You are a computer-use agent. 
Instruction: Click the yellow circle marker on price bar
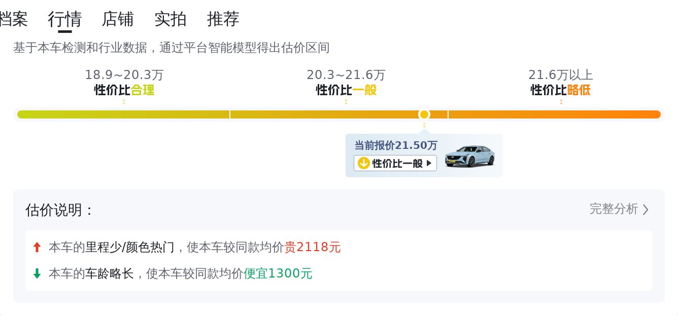(x=424, y=114)
